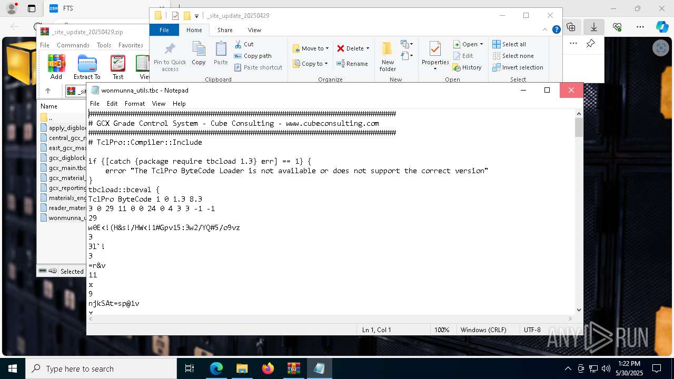The height and width of the screenshot is (379, 674).
Task: Click the Copy icon in Explorer ribbon
Action: (x=199, y=53)
